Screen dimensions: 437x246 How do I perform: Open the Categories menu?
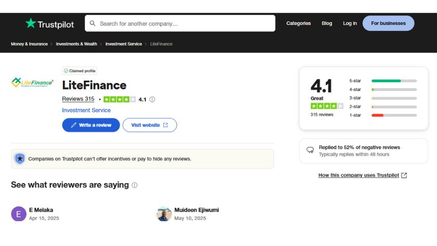pos(299,23)
